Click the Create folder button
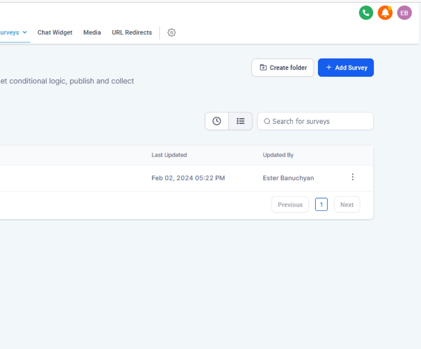This screenshot has height=349, width=421. [x=283, y=68]
